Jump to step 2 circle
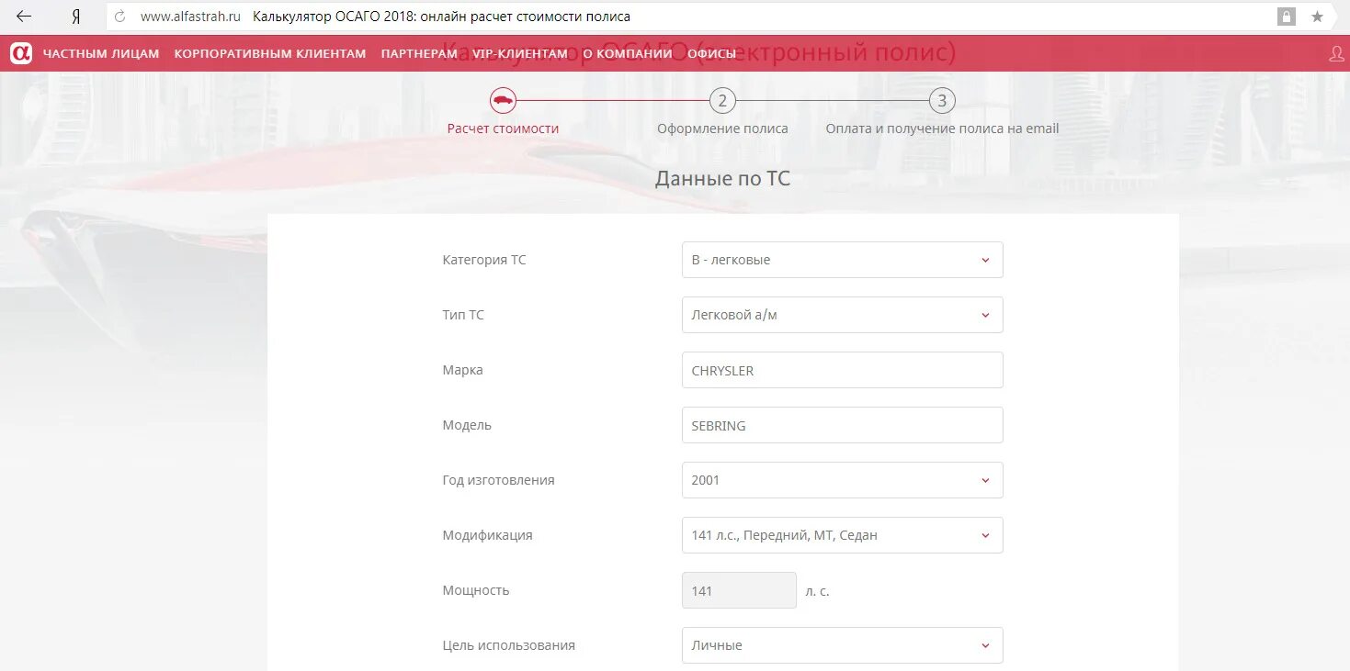The image size is (1350, 671). coord(722,101)
